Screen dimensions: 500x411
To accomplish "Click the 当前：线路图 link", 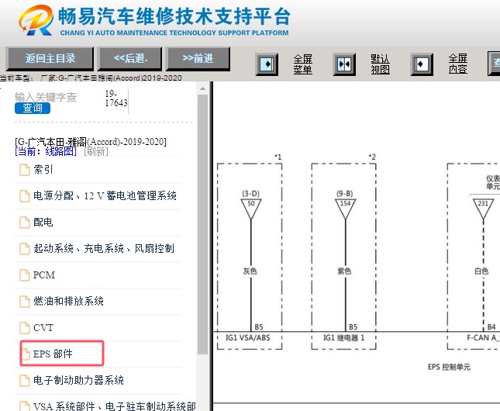I will point(46,151).
